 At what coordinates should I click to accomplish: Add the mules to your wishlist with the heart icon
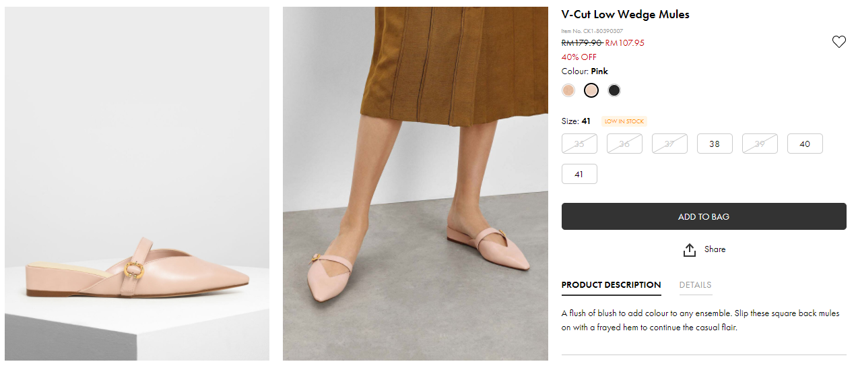pyautogui.click(x=838, y=42)
